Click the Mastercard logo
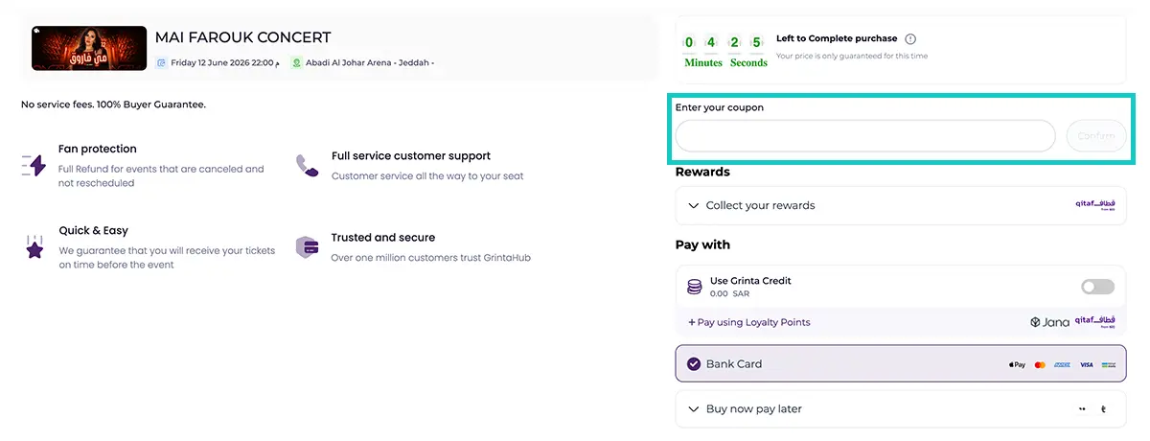This screenshot has width=1150, height=441. pyautogui.click(x=1040, y=364)
